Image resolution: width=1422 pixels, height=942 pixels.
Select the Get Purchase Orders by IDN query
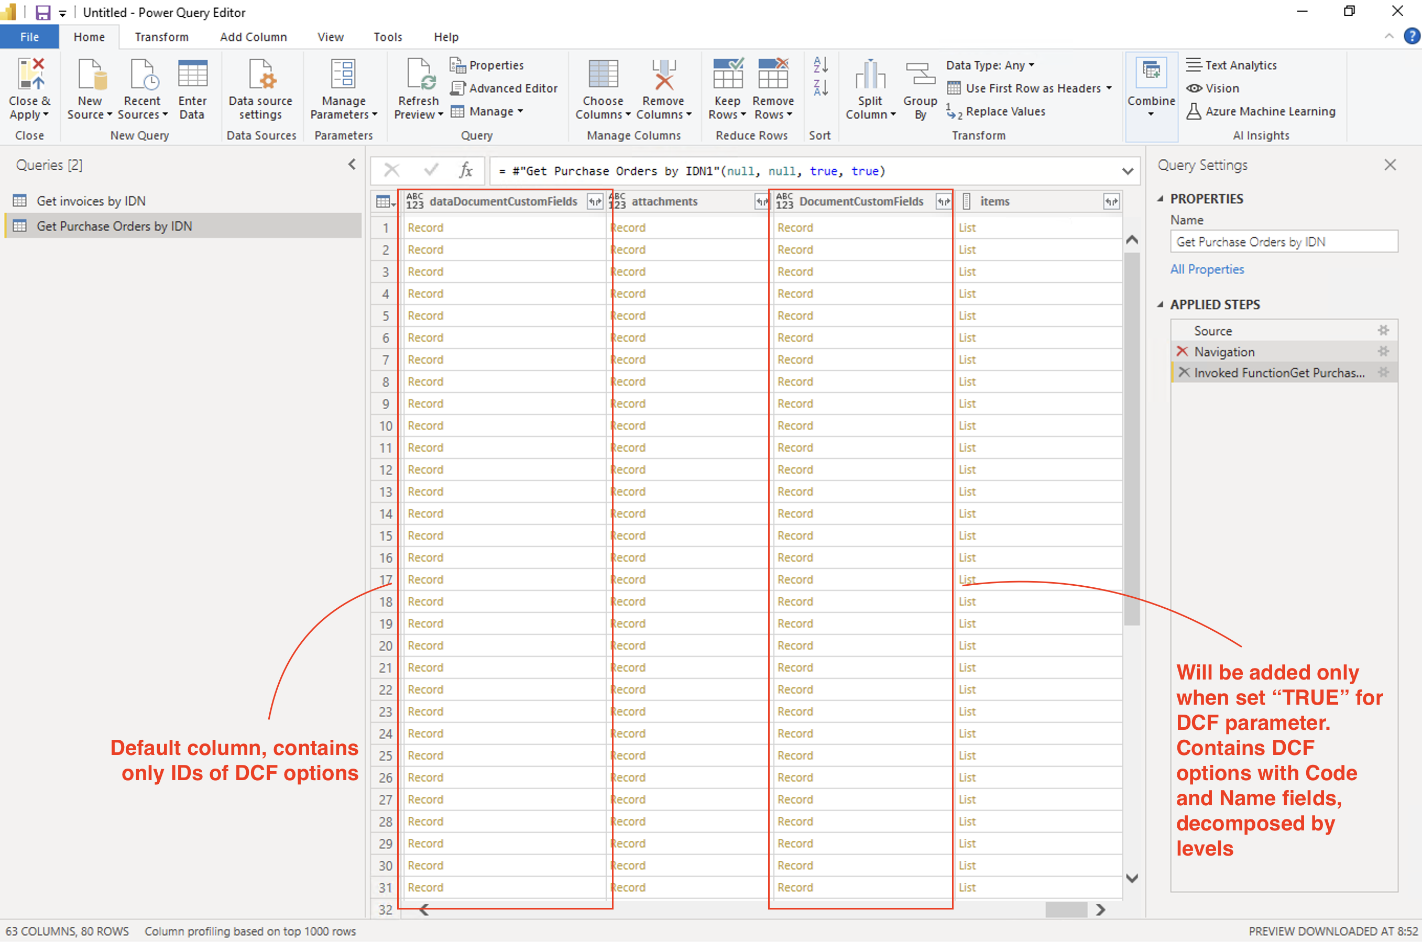coord(184,226)
